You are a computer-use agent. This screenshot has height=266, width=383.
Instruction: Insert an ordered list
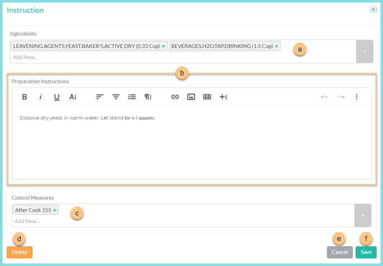[132, 97]
